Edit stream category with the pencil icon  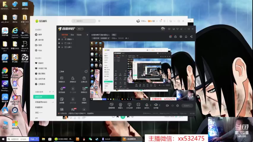click(x=108, y=38)
